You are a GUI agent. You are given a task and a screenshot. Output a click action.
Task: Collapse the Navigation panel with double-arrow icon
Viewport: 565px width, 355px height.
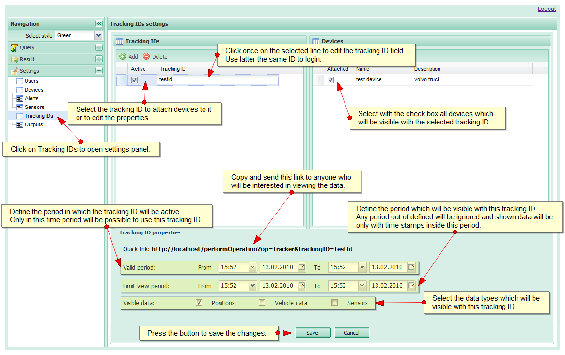coord(99,24)
